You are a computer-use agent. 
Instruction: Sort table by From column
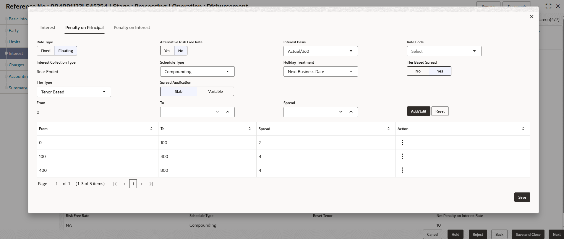[151, 129]
